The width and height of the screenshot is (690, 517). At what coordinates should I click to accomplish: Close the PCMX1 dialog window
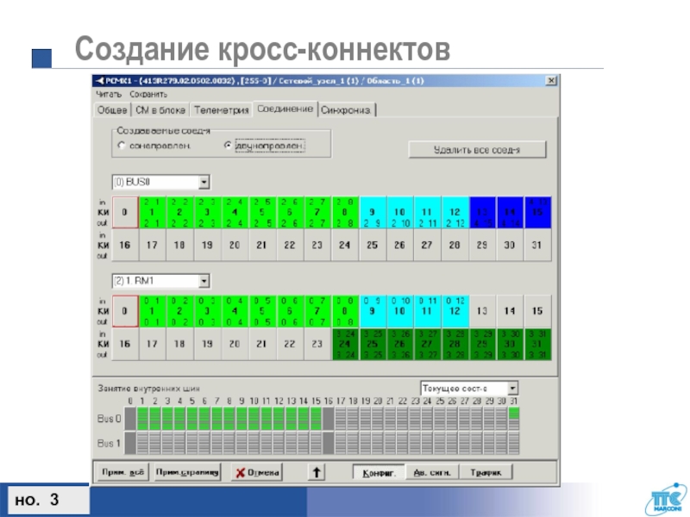pyautogui.click(x=551, y=80)
